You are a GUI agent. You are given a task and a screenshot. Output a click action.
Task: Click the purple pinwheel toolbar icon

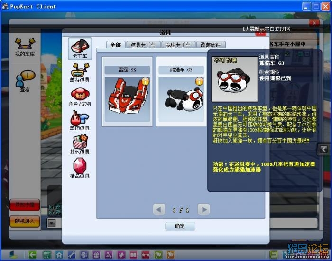109,254
